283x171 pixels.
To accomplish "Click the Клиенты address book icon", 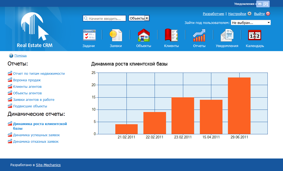I will tap(171, 36).
